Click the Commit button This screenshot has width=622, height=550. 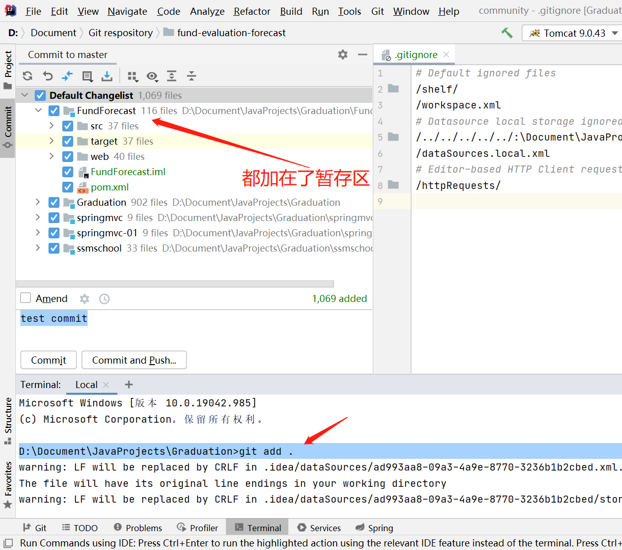[x=48, y=360]
